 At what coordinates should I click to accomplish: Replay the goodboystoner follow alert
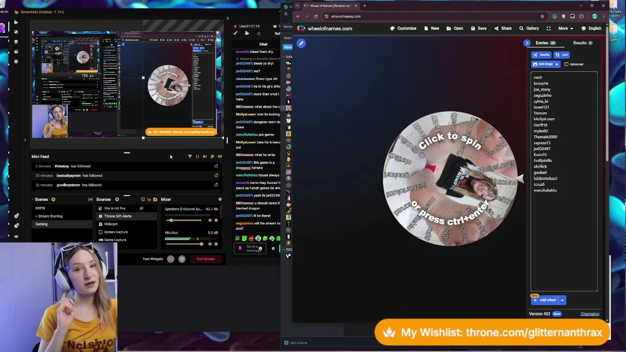point(216,185)
